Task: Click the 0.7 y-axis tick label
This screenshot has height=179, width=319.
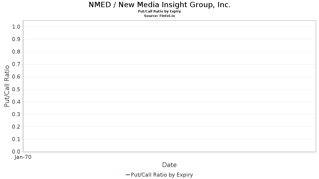Action: [16, 64]
